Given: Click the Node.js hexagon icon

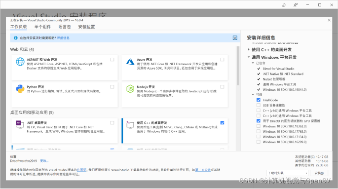Looking at the screenshot, I should [x=130, y=89].
